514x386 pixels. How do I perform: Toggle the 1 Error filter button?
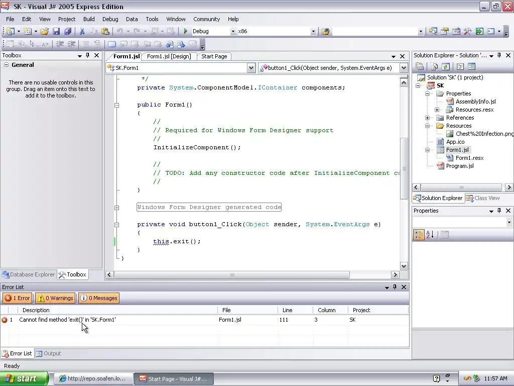click(x=18, y=298)
